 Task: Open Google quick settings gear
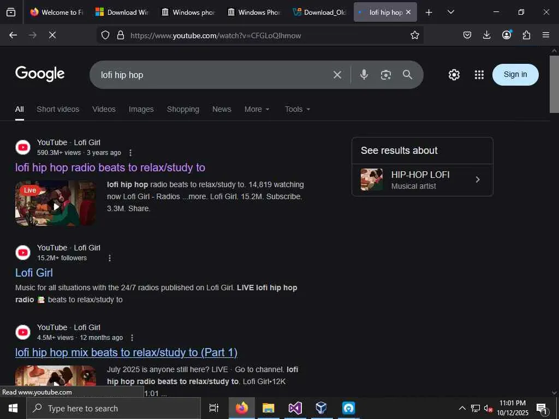(454, 74)
